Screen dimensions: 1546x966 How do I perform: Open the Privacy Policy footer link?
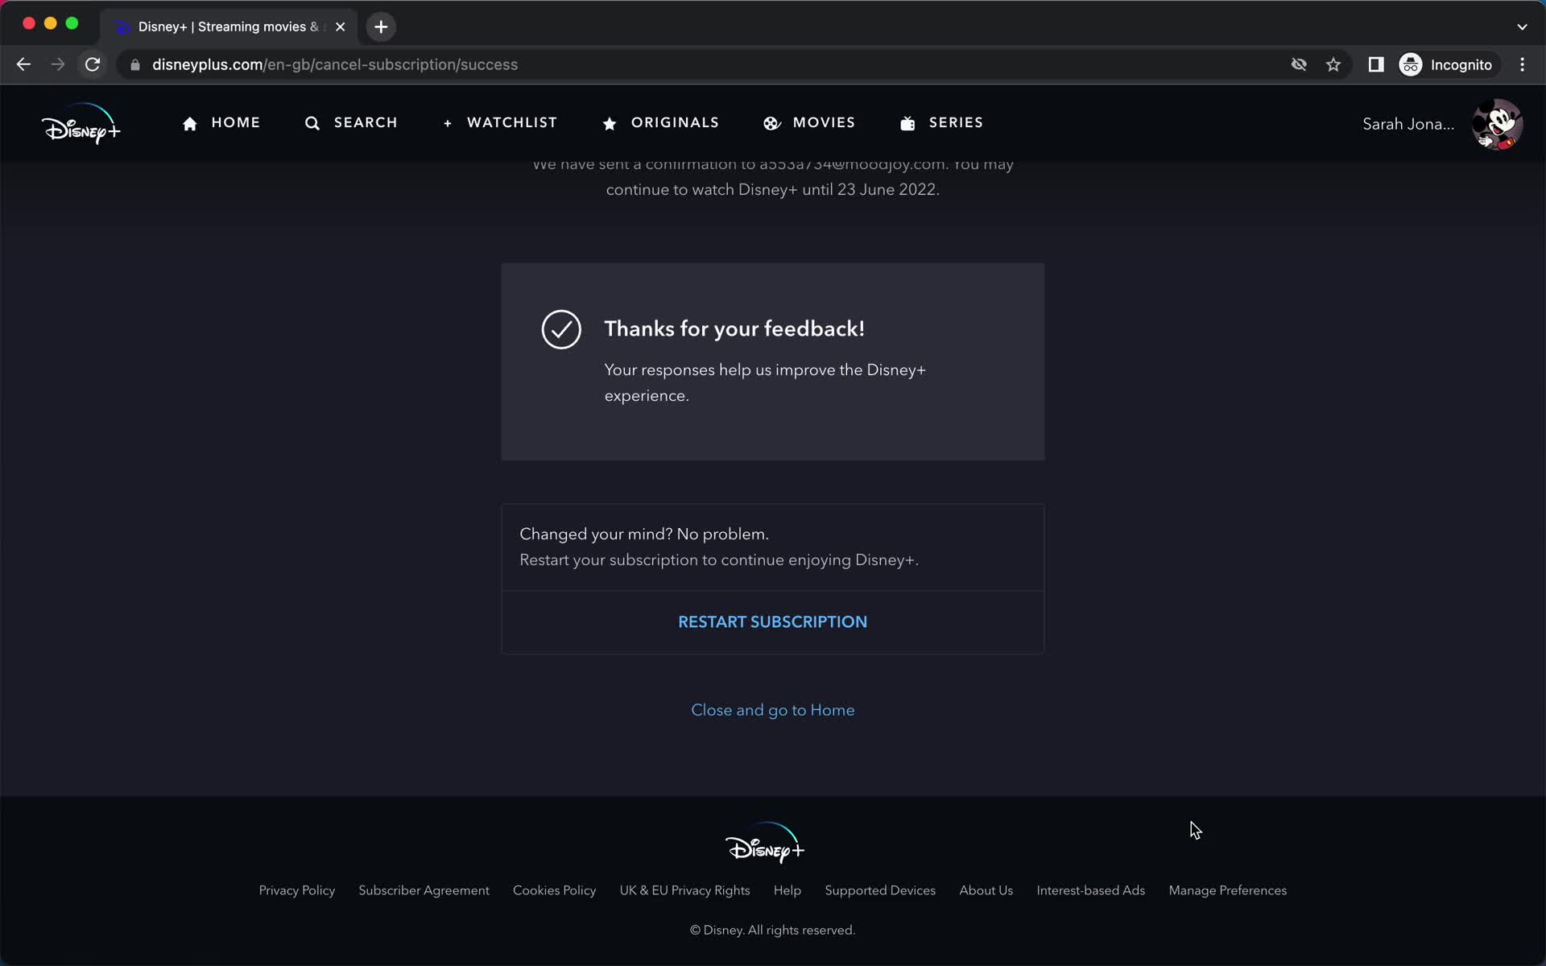(297, 890)
